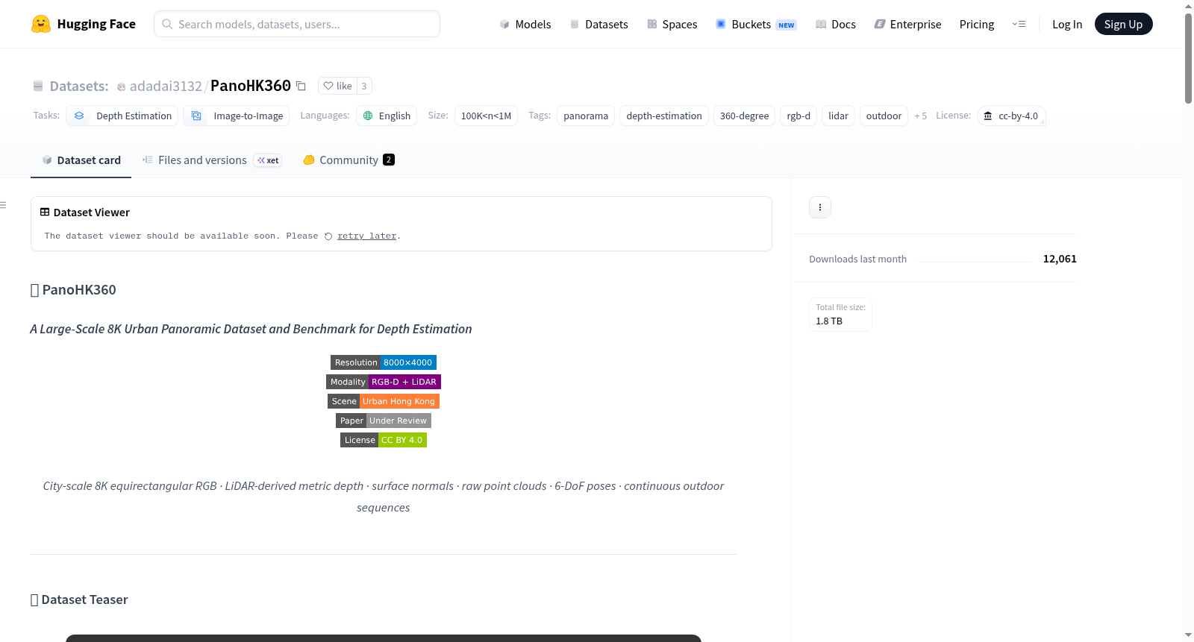The height and width of the screenshot is (642, 1194).
Task: Click the Dataset Teaser heading
Action: [79, 599]
